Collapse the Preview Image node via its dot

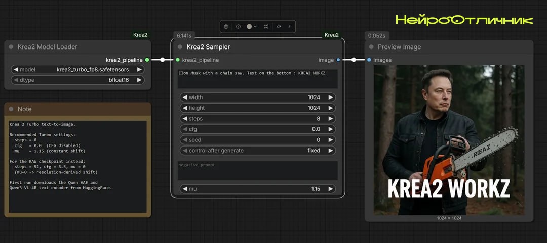tap(371, 47)
